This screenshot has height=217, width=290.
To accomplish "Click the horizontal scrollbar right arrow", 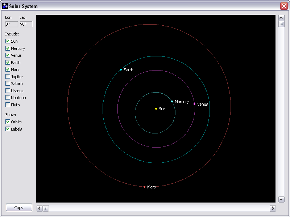I will 273,208.
